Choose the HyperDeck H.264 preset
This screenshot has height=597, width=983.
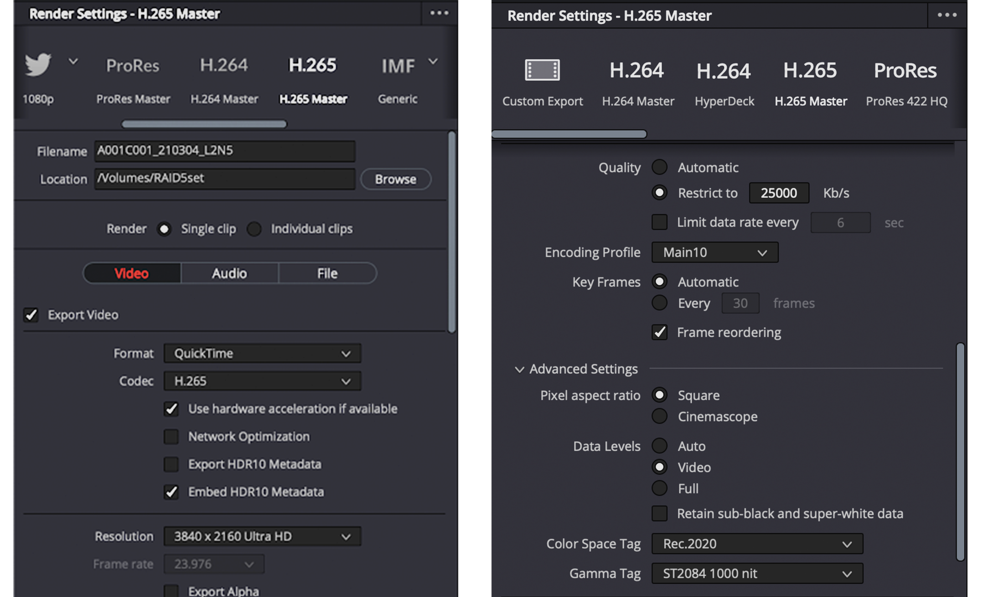coord(724,71)
